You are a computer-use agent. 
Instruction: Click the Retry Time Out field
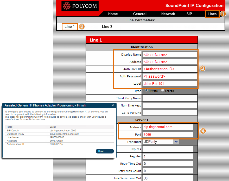pos(168,164)
